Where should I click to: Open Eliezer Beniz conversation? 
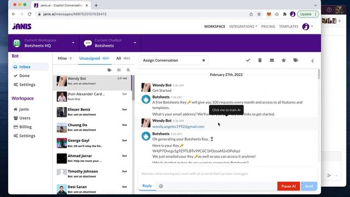(x=92, y=112)
